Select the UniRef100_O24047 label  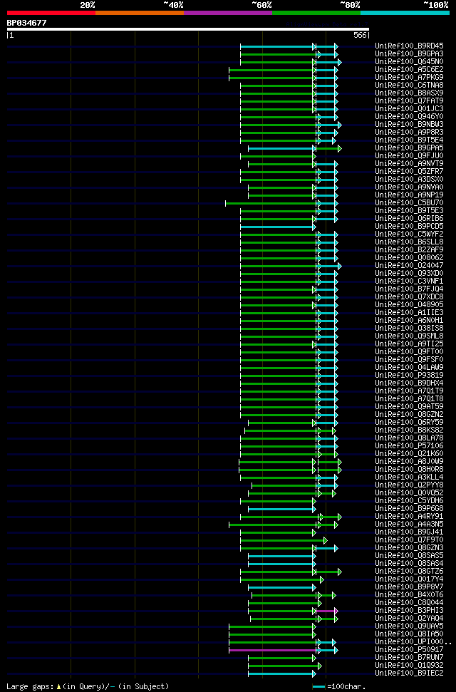(409, 266)
